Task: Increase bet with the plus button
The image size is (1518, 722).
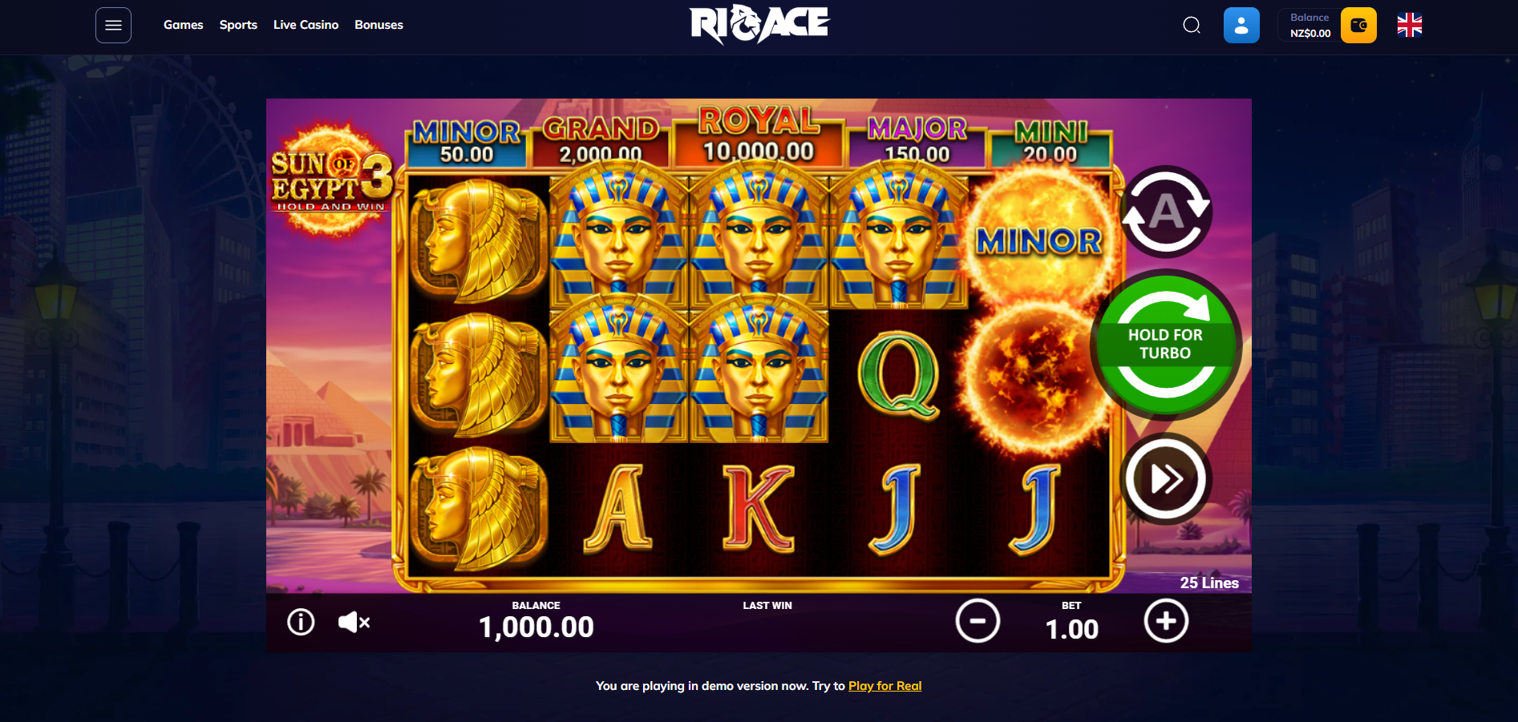Action: (1166, 621)
